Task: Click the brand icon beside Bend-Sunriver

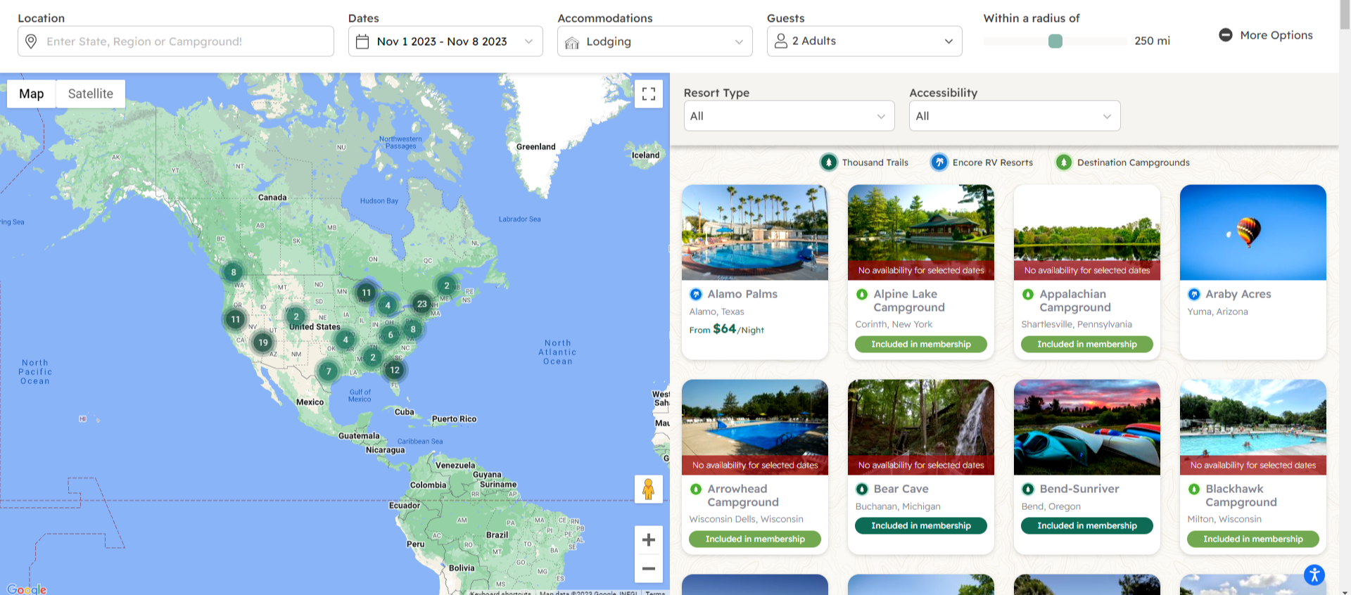Action: [1028, 489]
